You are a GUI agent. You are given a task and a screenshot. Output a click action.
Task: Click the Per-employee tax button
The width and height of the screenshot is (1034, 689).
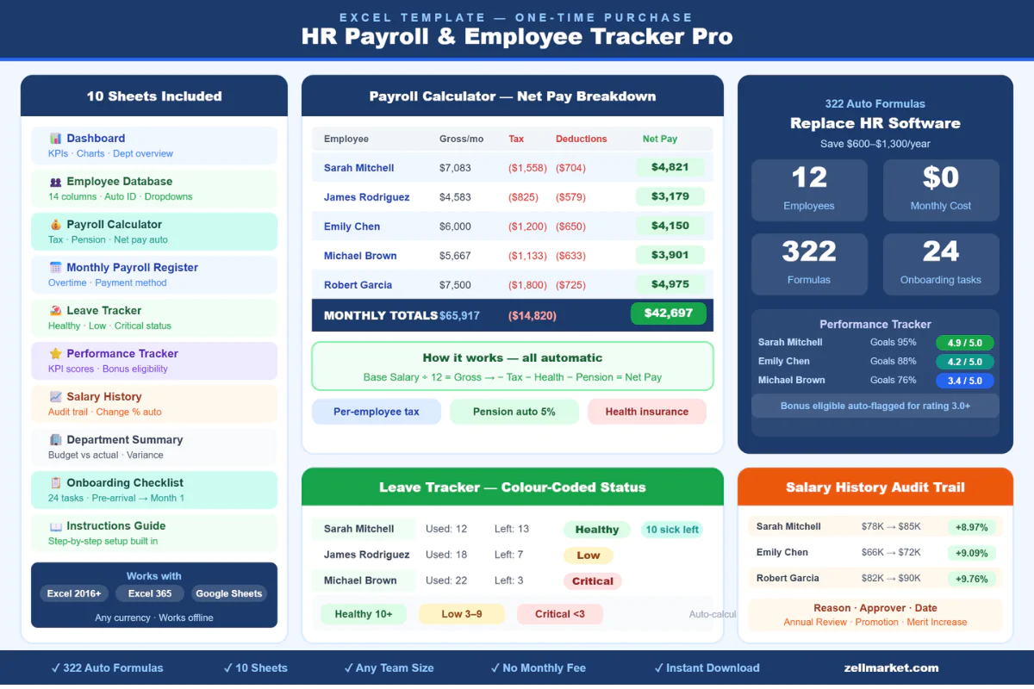pos(377,412)
